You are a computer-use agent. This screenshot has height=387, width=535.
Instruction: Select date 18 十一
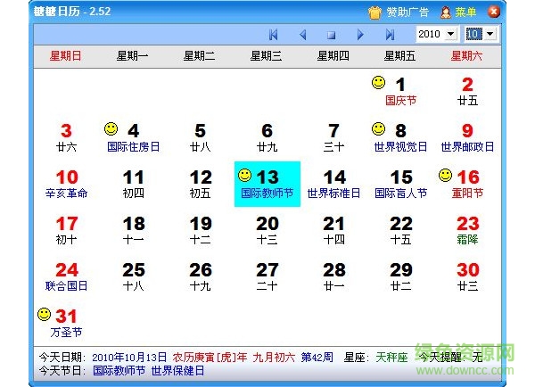click(133, 231)
